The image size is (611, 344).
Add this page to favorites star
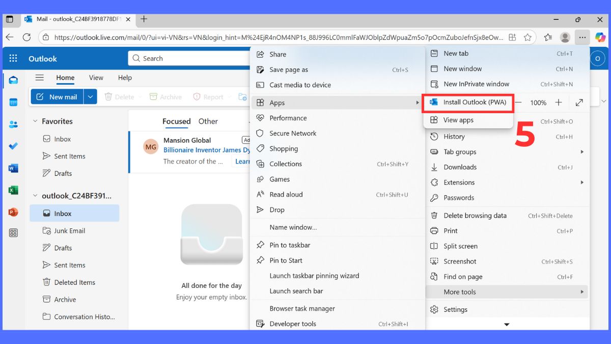(528, 37)
